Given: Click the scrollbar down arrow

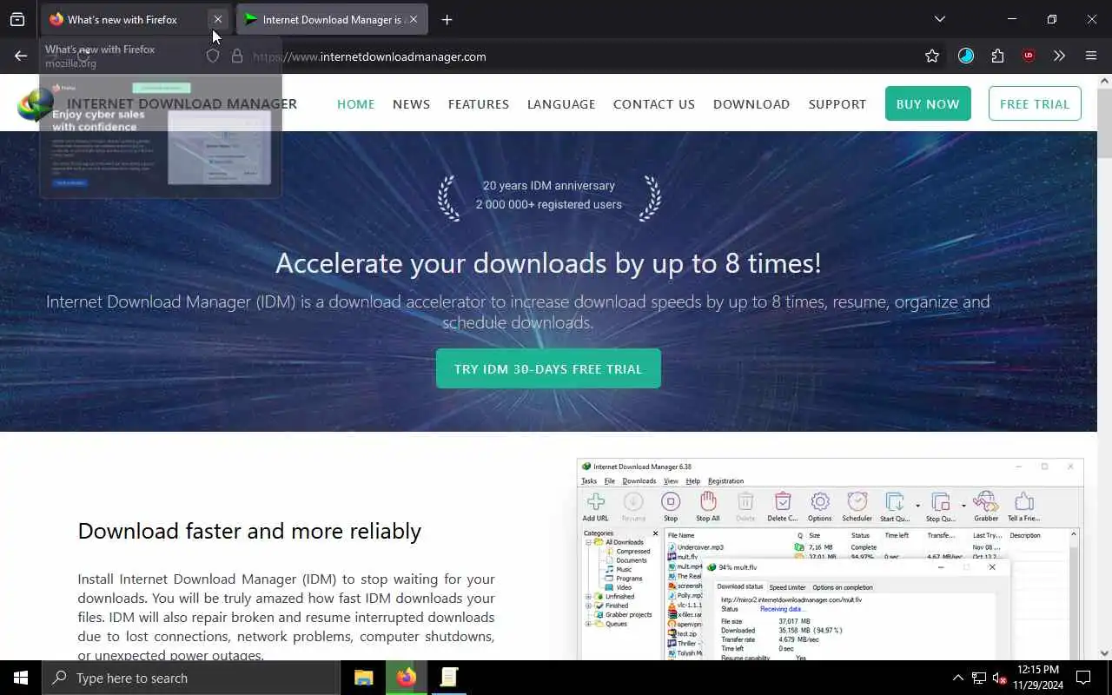Looking at the screenshot, I should click(x=1104, y=652).
